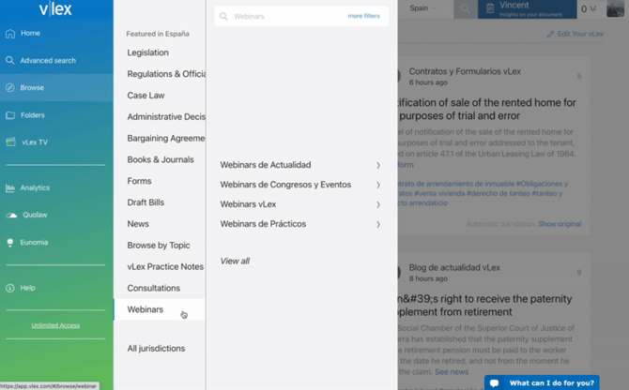The image size is (629, 390).
Task: Select Books & Journals category
Action: pos(160,159)
